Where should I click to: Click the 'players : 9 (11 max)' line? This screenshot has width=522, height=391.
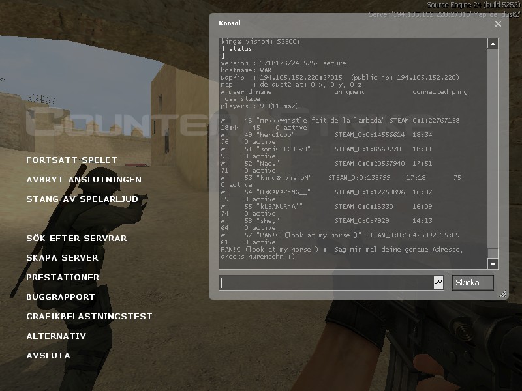click(x=260, y=106)
